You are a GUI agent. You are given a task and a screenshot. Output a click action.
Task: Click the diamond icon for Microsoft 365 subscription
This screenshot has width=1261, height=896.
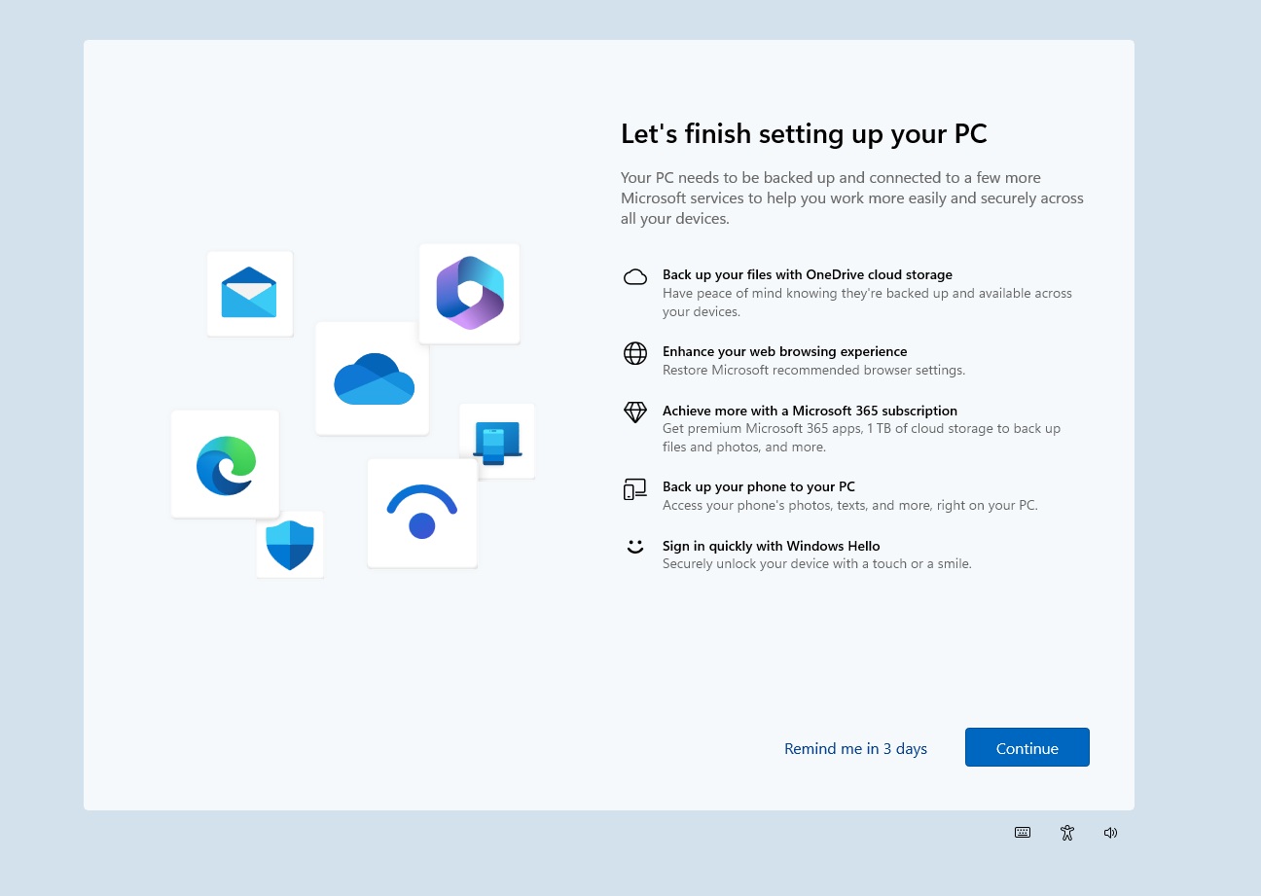coord(635,412)
